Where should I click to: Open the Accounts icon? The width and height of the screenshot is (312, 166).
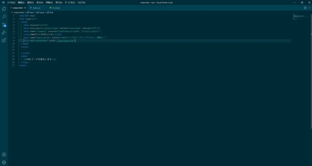4,155
